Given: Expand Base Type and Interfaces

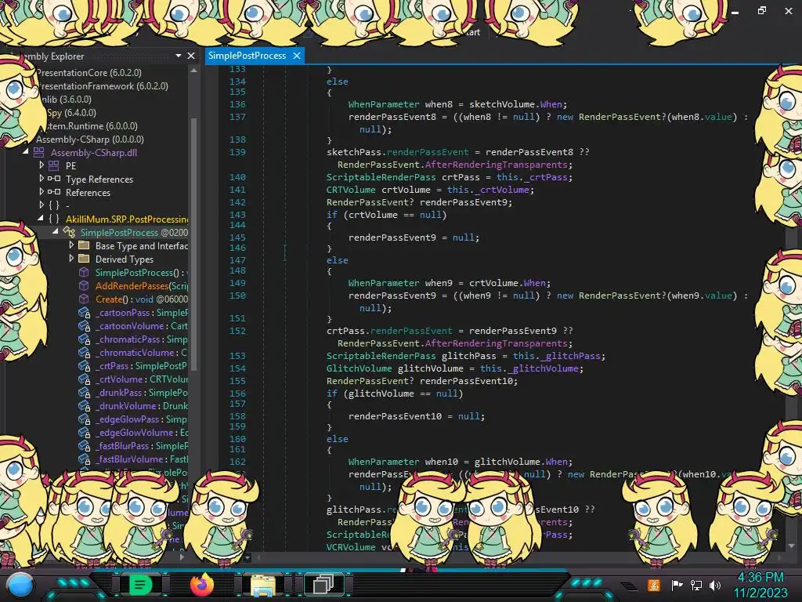Looking at the screenshot, I should click(71, 245).
